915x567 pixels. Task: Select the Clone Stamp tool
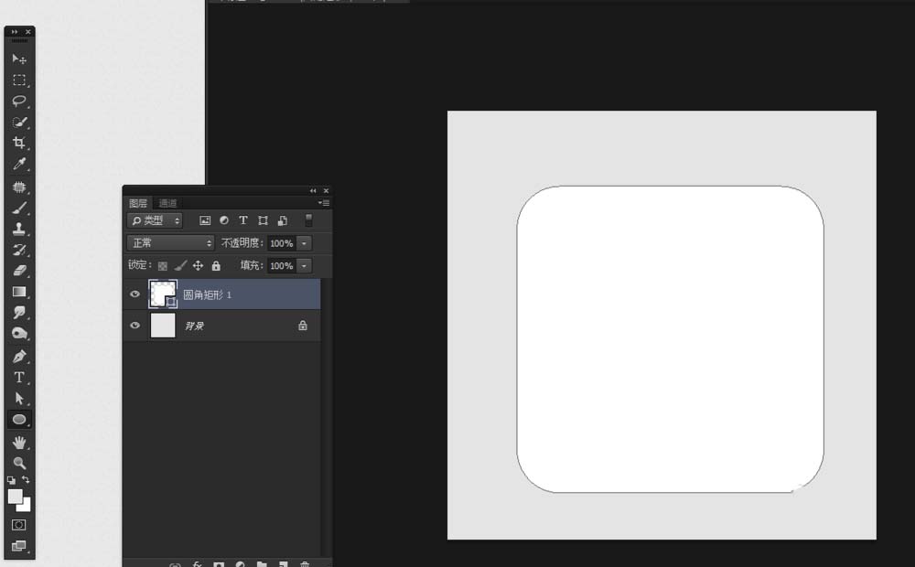click(18, 229)
